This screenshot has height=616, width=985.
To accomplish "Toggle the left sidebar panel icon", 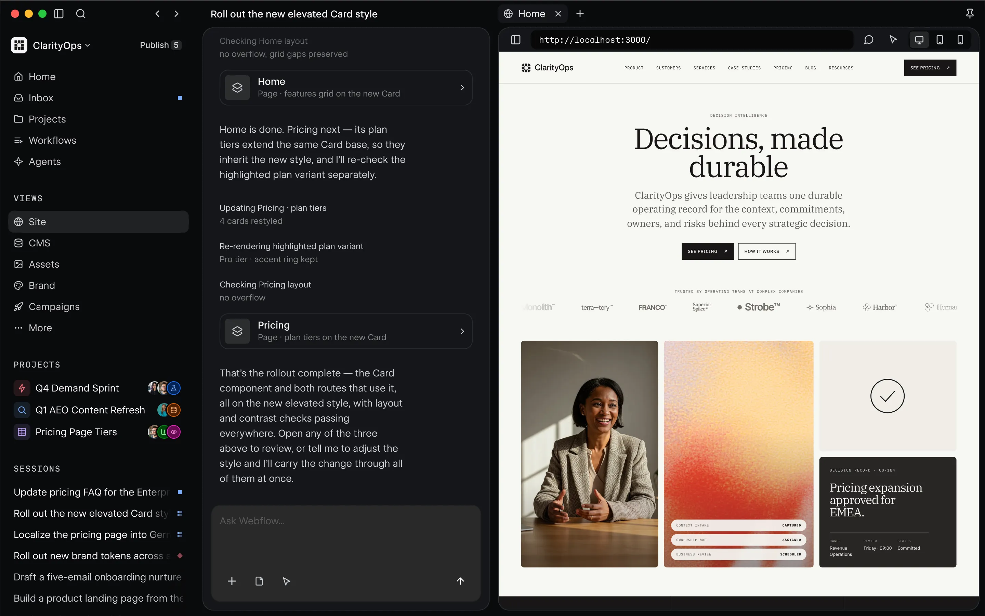I will coord(59,14).
